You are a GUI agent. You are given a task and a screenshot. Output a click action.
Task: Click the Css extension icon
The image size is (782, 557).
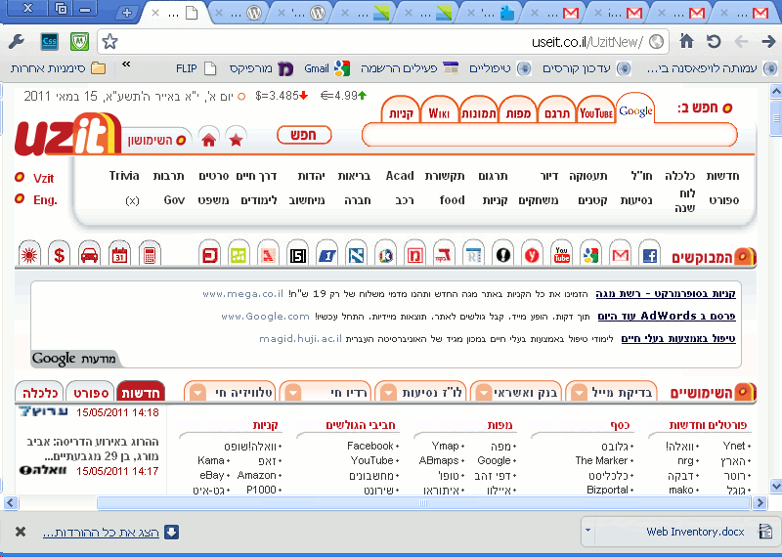click(50, 42)
